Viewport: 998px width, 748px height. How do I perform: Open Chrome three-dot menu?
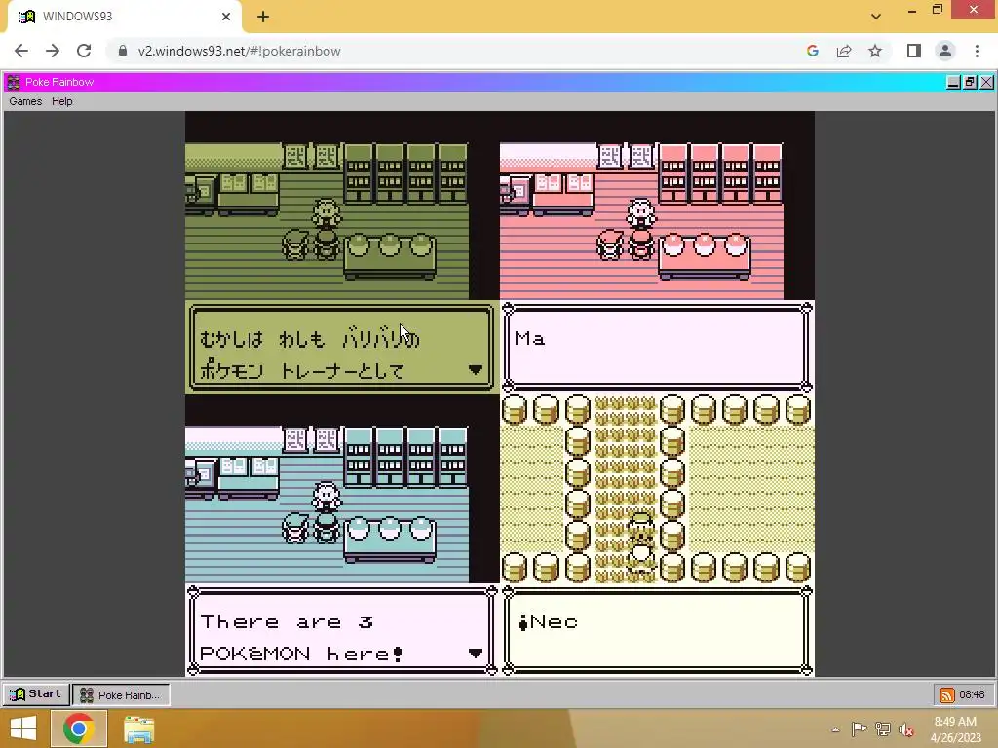pyautogui.click(x=977, y=51)
